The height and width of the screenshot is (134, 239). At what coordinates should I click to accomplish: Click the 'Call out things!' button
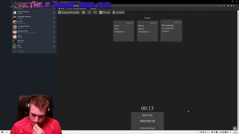(147, 128)
